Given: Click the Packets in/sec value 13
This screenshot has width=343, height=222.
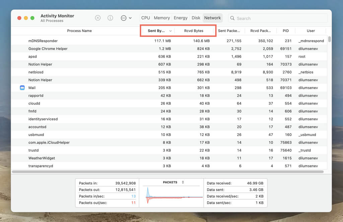Looking at the screenshot, I should 133,196.
